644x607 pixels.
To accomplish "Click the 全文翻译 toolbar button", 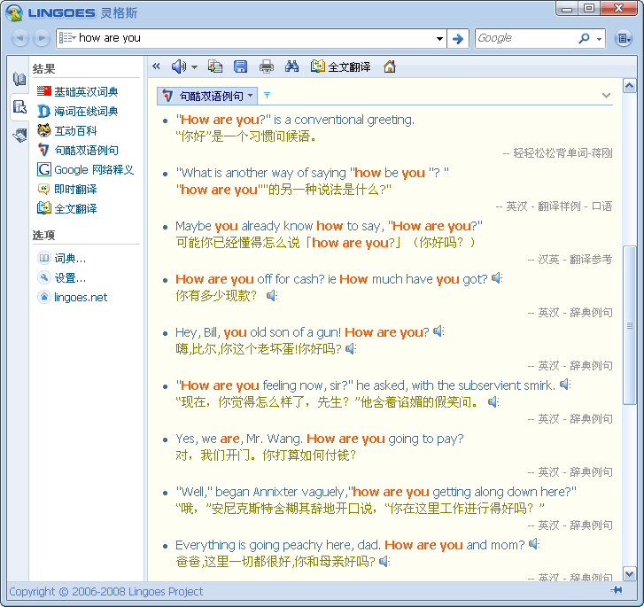I will coord(340,66).
